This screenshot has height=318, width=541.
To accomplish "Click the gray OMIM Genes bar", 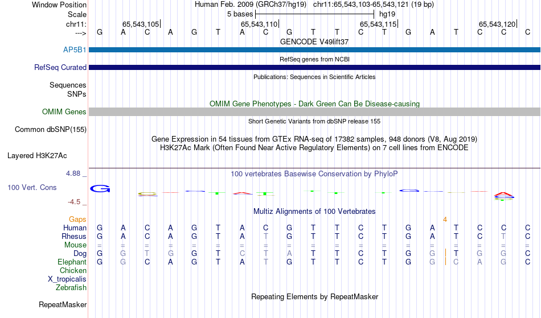I will click(x=314, y=111).
